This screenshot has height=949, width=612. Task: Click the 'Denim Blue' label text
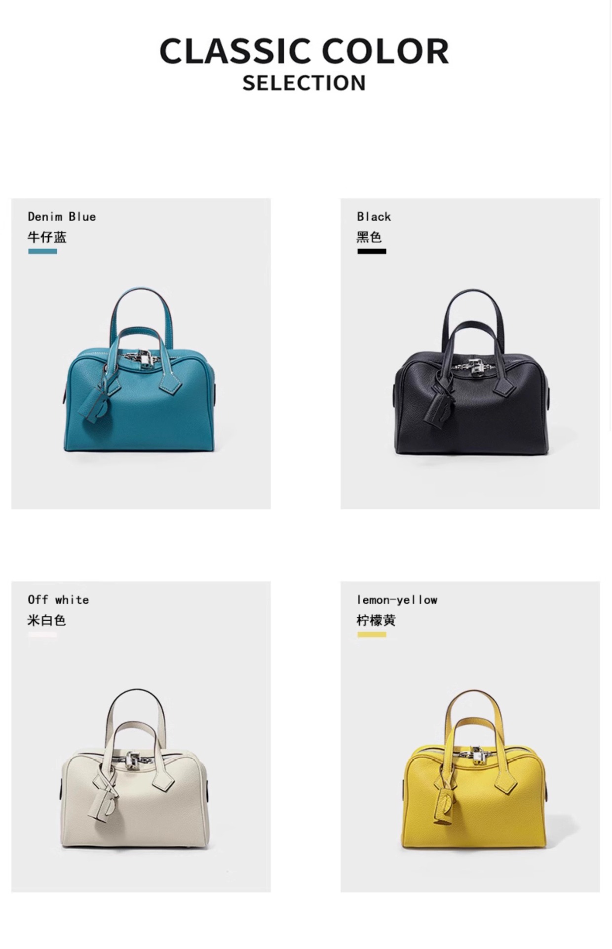point(62,216)
